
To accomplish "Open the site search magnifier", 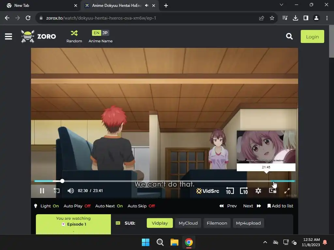I will [x=289, y=36].
